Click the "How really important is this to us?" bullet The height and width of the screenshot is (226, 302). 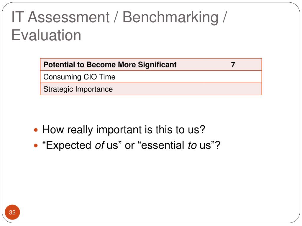pos(124,130)
